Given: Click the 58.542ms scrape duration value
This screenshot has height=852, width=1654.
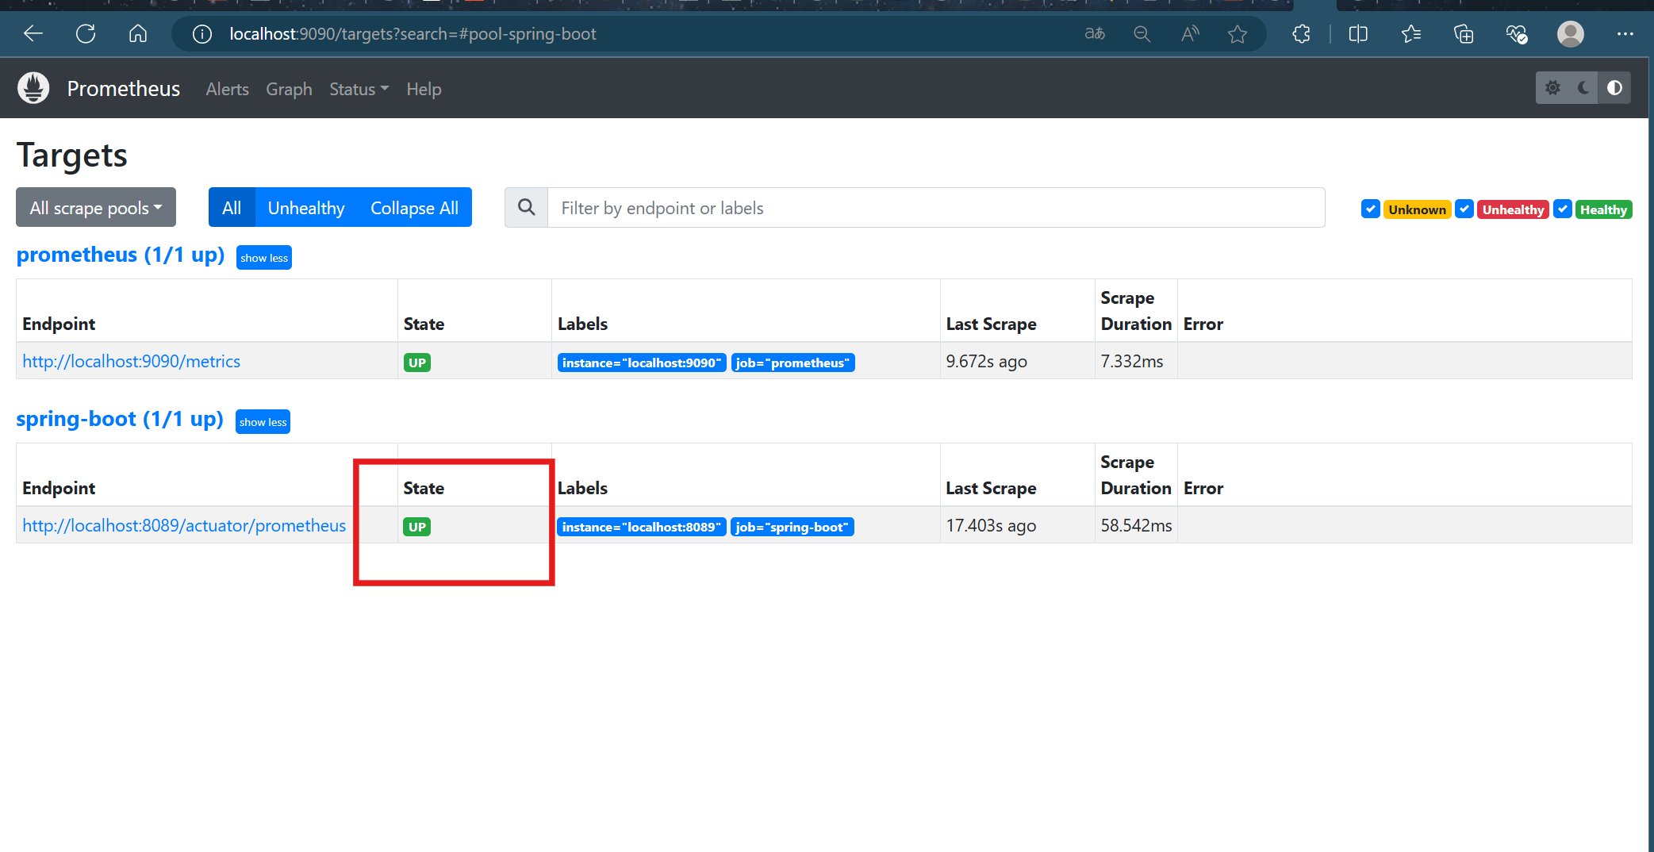Looking at the screenshot, I should (1136, 525).
